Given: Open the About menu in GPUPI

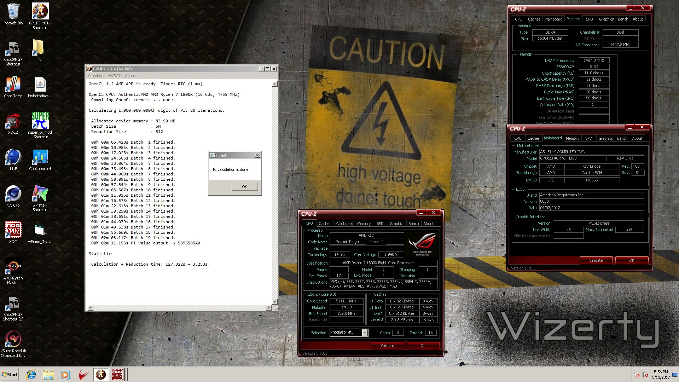Looking at the screenshot, I should (x=130, y=76).
